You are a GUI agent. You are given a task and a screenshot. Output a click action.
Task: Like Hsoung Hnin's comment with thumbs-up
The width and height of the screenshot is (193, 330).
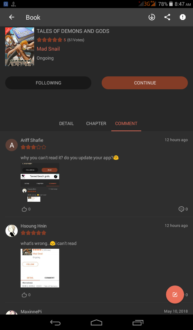[24, 295]
